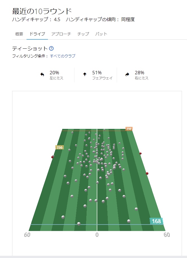Viewport: 187px width, 258px height.
Task: Click the right miss curved arrow icon
Action: point(127,75)
